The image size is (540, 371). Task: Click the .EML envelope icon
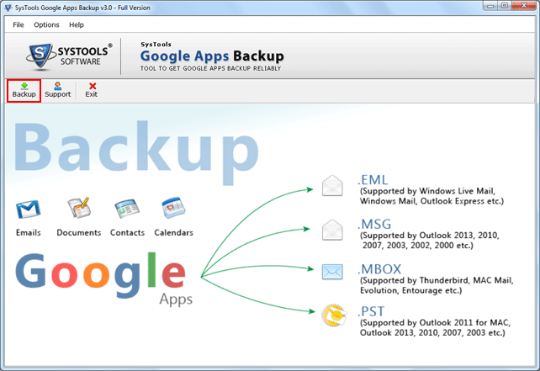tap(332, 186)
